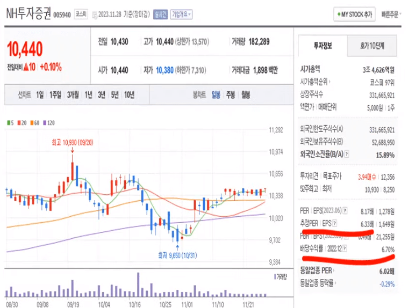
Task: Click the calendar icon before the date 2023.11.28
Action: [x=95, y=14]
